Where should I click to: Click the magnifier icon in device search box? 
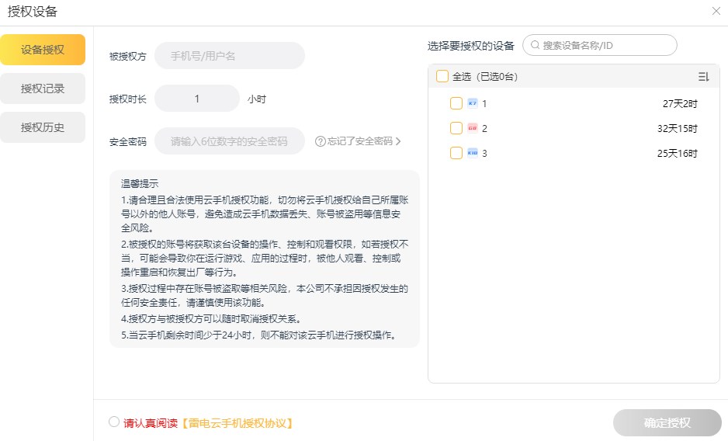(534, 46)
